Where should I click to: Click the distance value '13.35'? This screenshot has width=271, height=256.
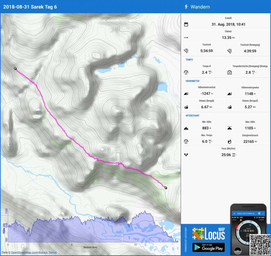(x=226, y=38)
